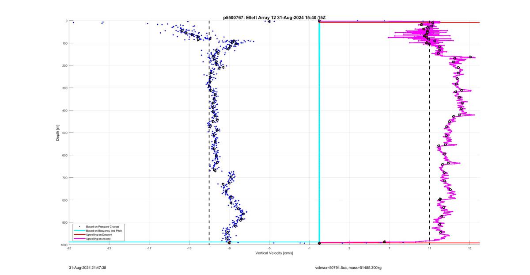Click the cyan line sample in the legend
This screenshot has width=530, height=275.
pos(79,230)
